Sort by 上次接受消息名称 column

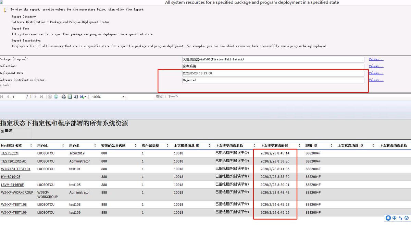pos(255,146)
